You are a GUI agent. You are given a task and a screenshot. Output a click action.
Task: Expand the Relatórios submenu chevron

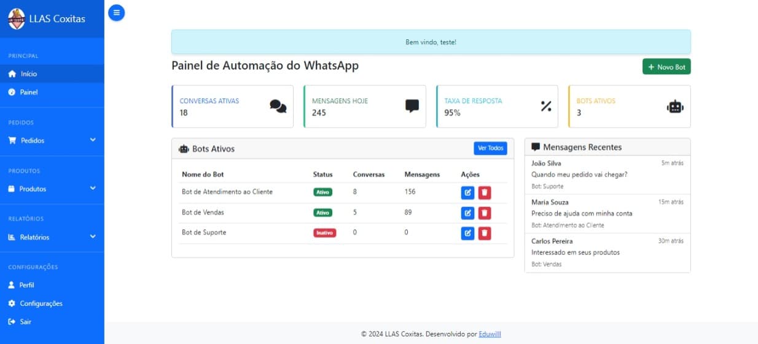click(x=93, y=237)
